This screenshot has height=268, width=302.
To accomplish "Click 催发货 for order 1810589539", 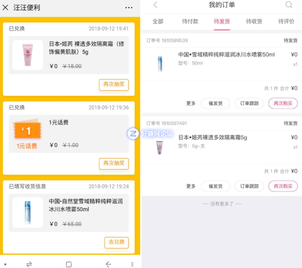I will (x=215, y=103).
